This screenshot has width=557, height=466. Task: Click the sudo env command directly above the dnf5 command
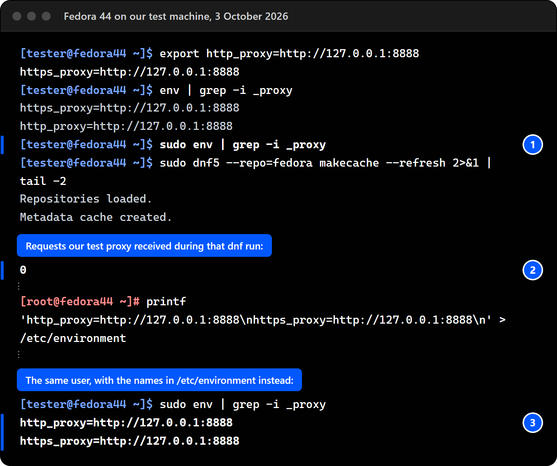243,145
